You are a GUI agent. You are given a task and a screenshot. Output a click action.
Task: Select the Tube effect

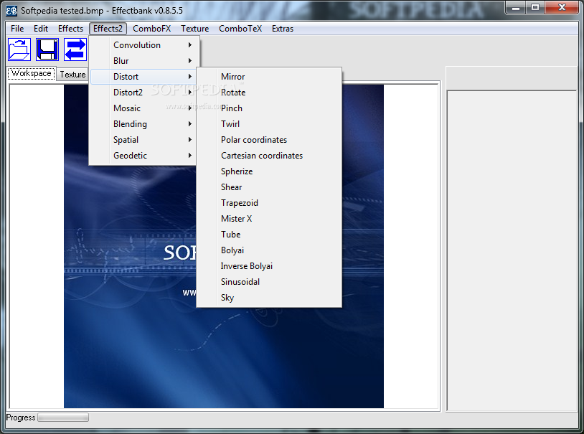click(269, 235)
